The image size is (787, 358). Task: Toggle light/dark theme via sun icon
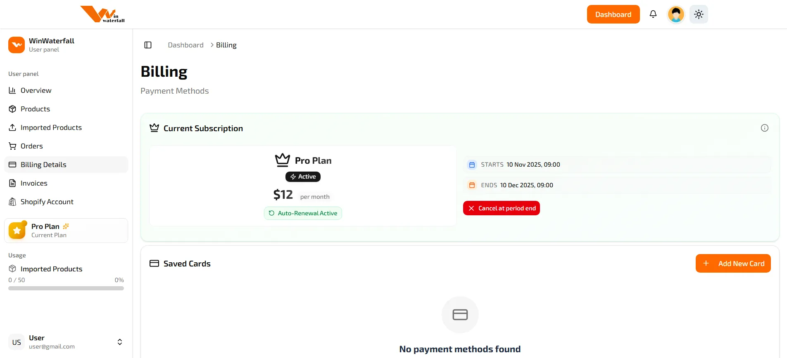(x=698, y=14)
